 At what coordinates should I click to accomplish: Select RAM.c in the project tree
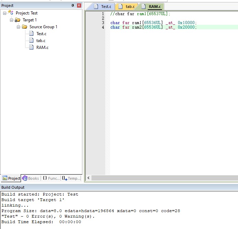tap(42, 48)
